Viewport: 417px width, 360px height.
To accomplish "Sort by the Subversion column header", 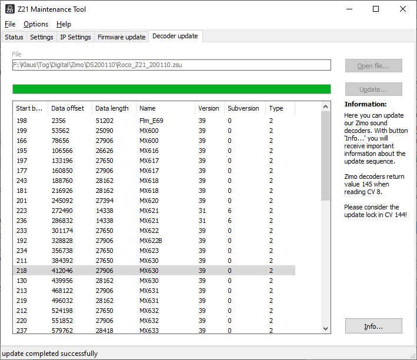I will 245,108.
